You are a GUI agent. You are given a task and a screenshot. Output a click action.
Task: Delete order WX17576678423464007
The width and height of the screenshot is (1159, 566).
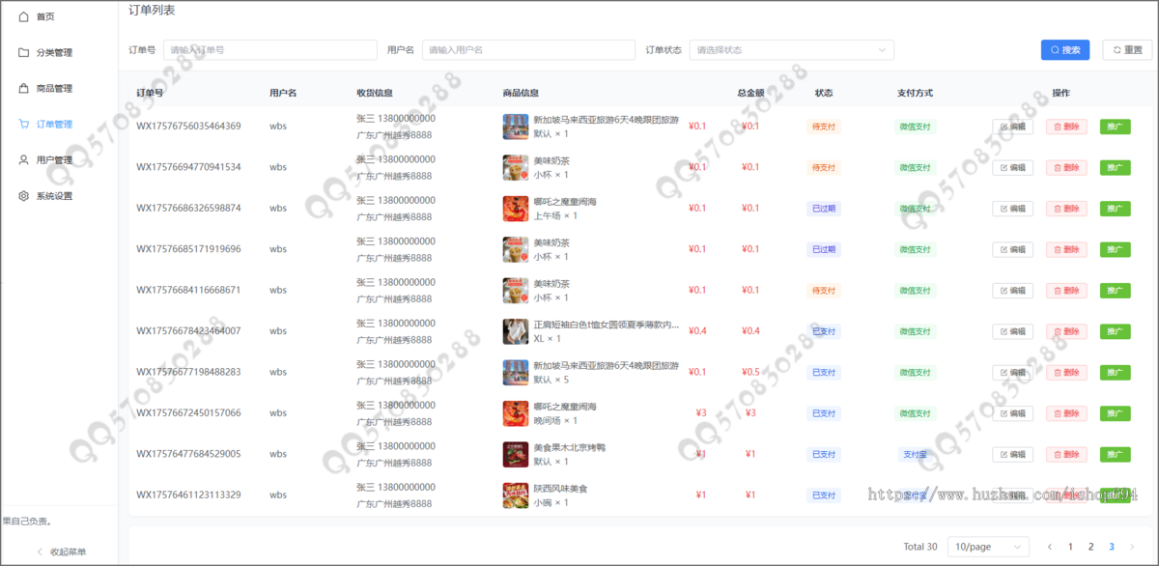(x=1066, y=331)
